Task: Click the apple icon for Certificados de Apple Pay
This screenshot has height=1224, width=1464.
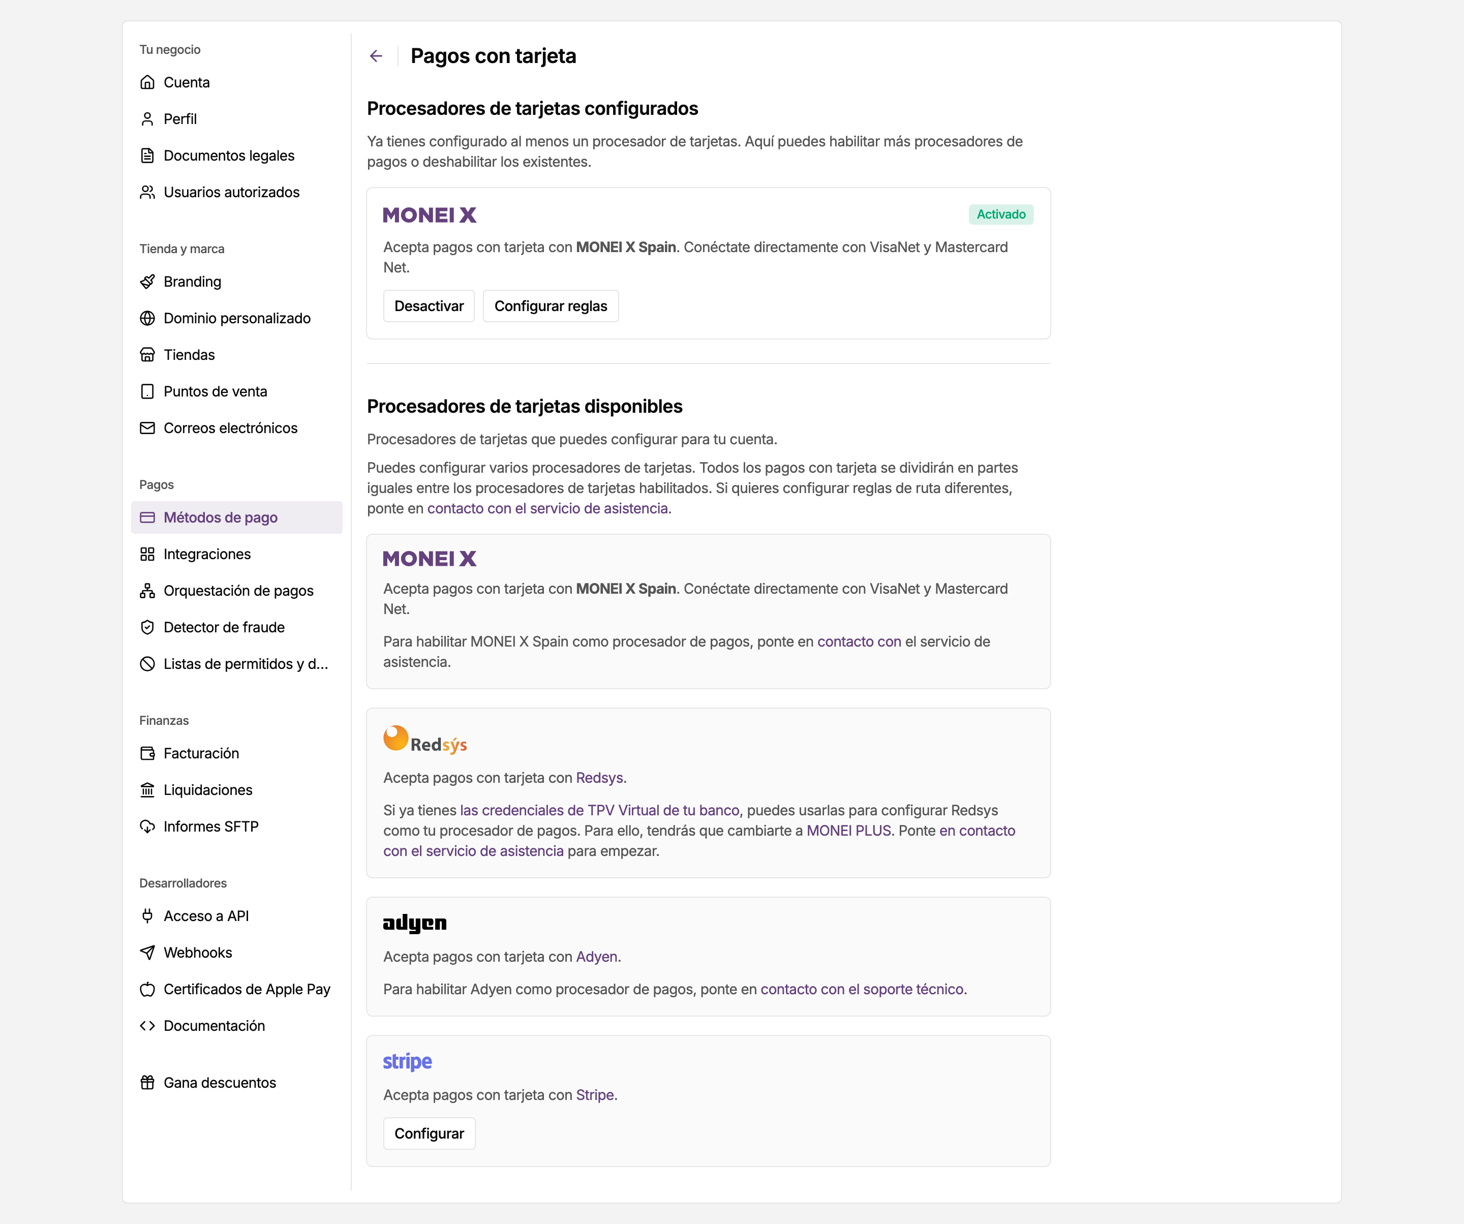Action: [x=147, y=989]
